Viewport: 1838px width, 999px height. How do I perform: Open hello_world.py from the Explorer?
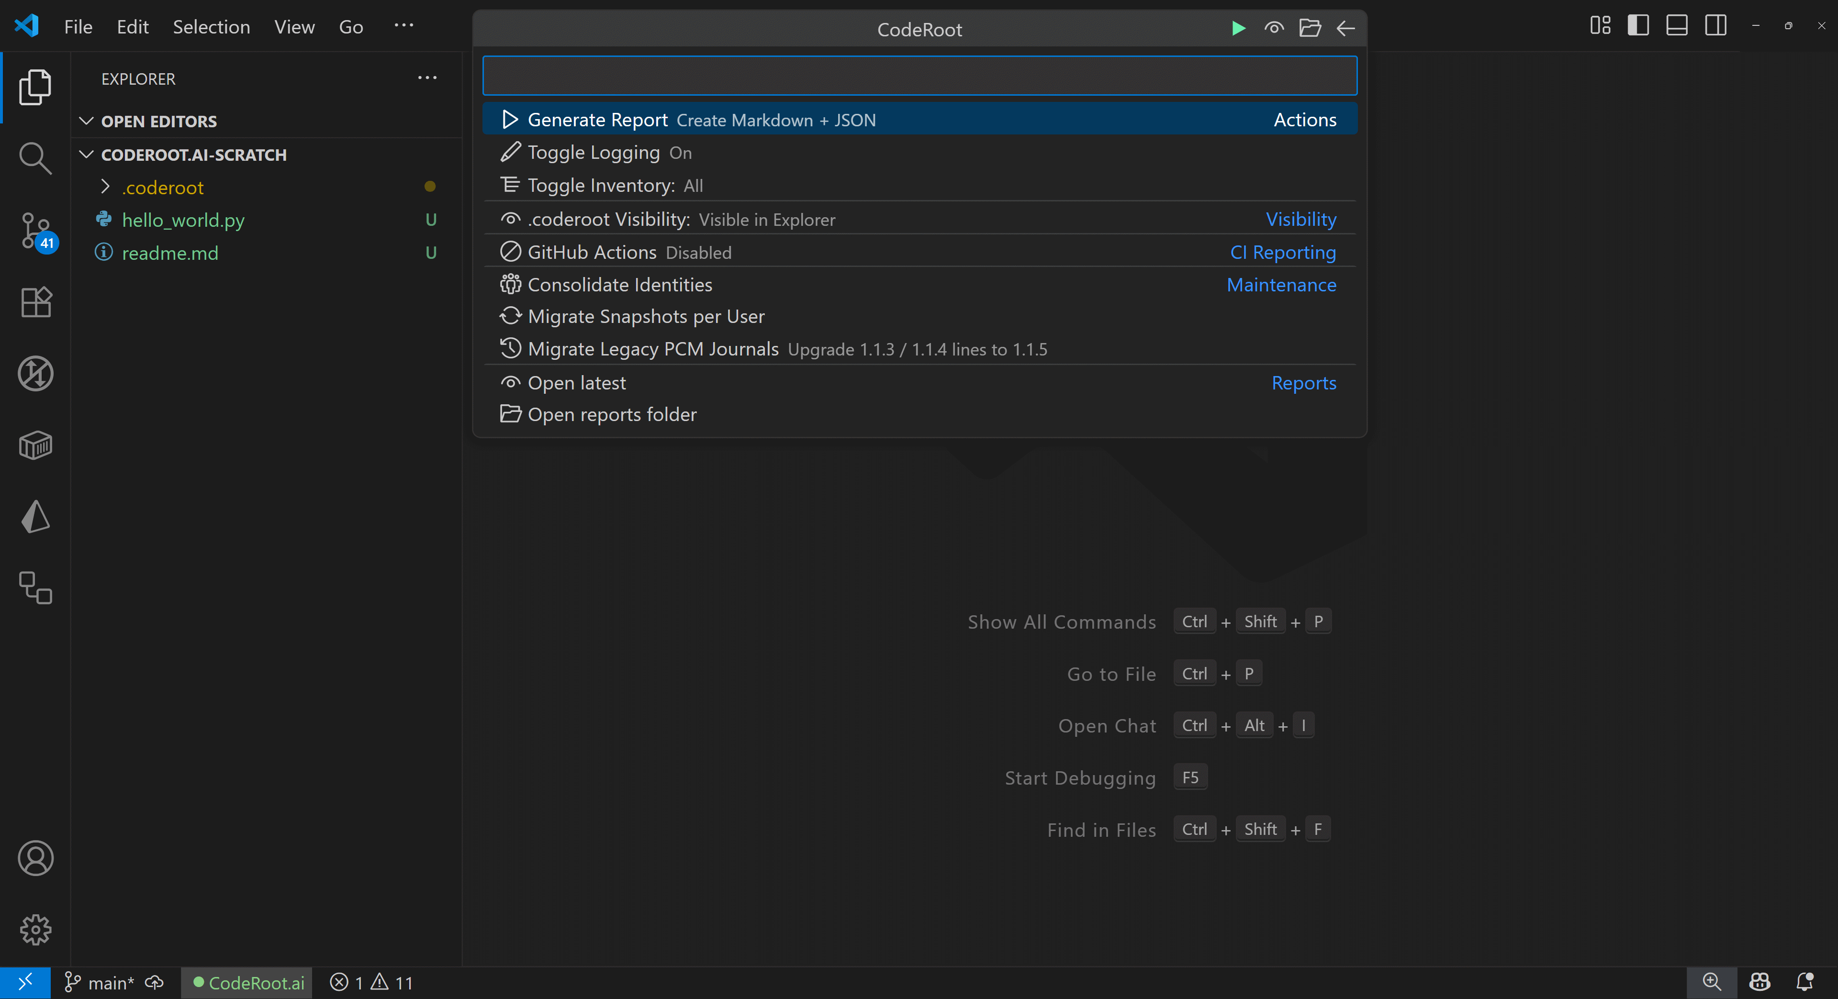point(183,221)
